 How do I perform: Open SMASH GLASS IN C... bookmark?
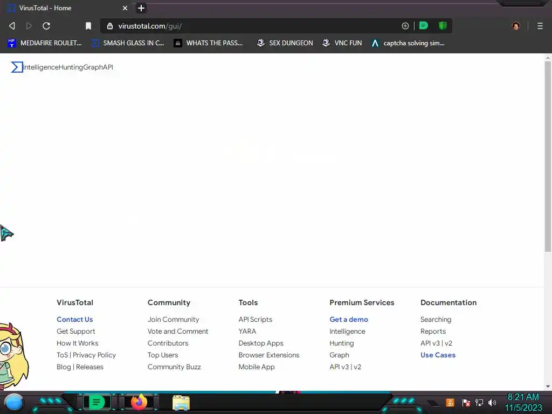[128, 43]
